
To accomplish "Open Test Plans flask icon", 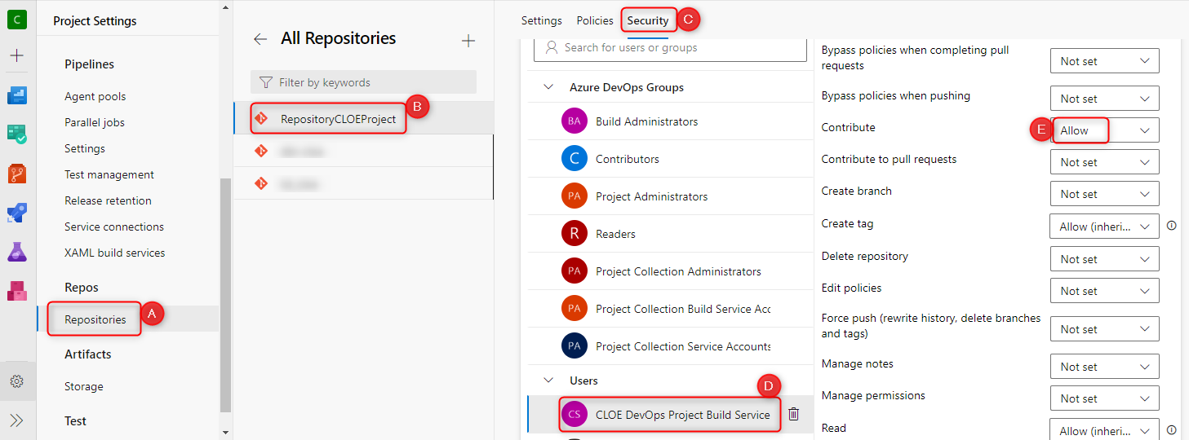I will point(17,252).
